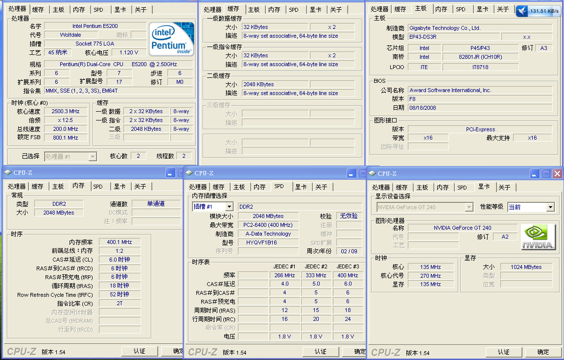Click 确定 button in the SPD slot window
The width and height of the screenshot is (564, 360).
click(354, 351)
